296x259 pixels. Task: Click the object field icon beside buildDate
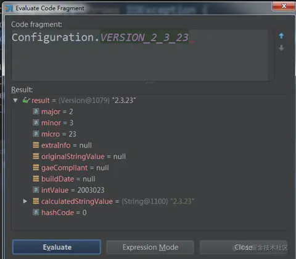tap(36, 179)
